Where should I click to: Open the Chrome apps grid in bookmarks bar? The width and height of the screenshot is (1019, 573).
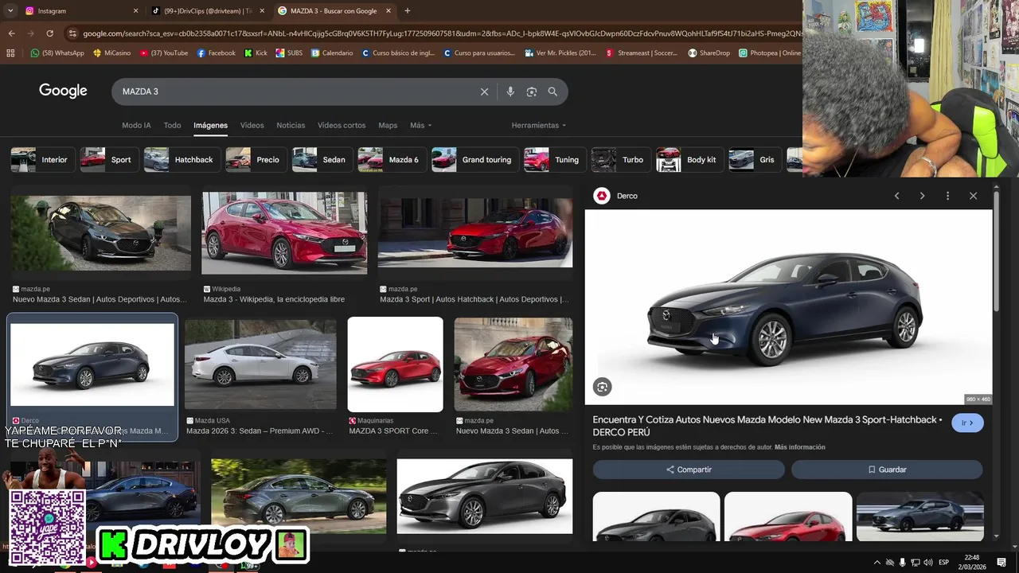(x=10, y=53)
